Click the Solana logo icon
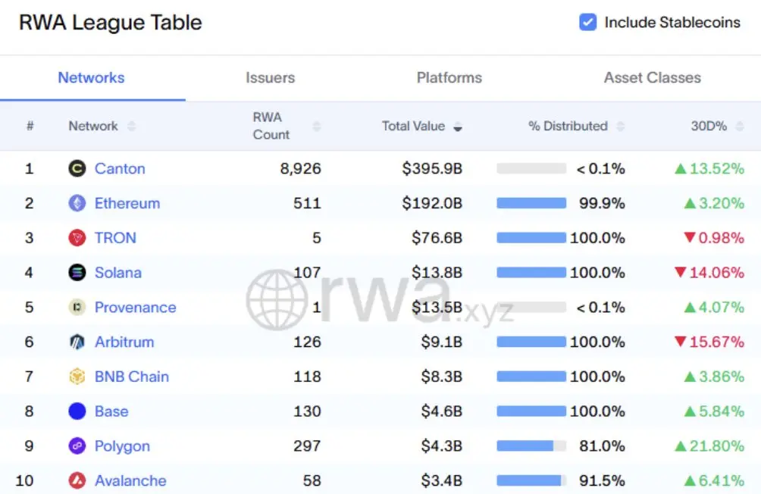This screenshot has height=494, width=761. [77, 273]
